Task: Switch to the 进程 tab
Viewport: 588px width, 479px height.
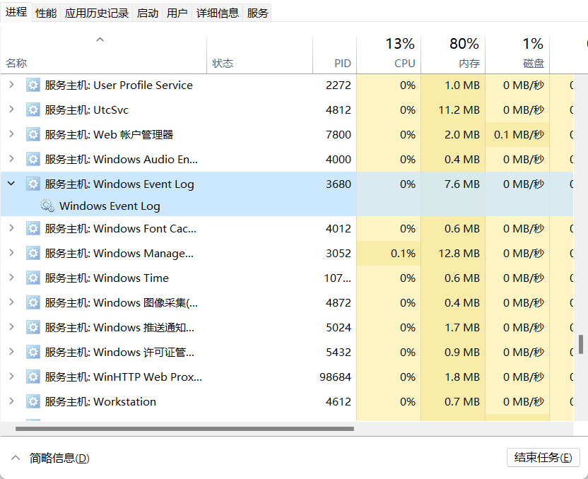Action: (x=16, y=12)
